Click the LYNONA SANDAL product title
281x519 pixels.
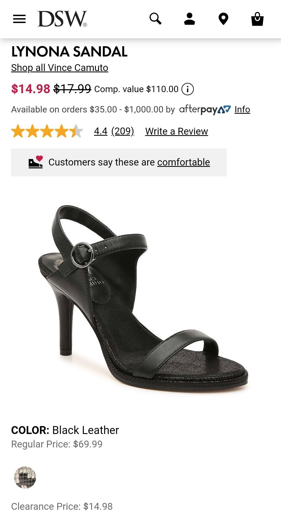69,51
